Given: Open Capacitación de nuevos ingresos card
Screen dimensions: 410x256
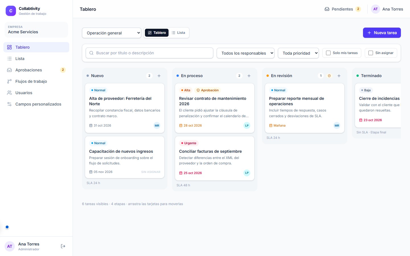Looking at the screenshot, I should [125, 157].
